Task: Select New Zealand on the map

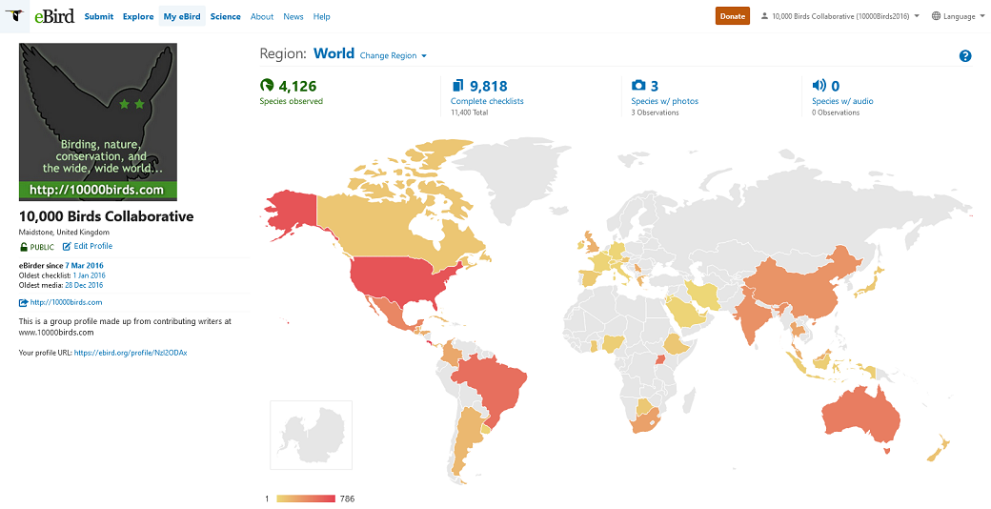Action: [x=937, y=448]
